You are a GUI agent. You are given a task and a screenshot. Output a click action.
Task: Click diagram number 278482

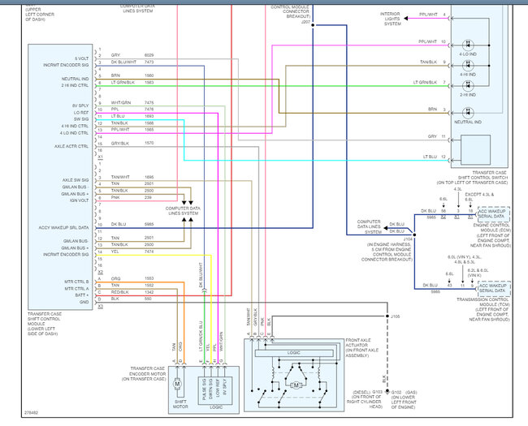pyautogui.click(x=32, y=412)
